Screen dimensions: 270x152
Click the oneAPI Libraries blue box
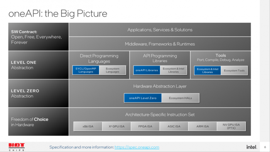(x=147, y=70)
